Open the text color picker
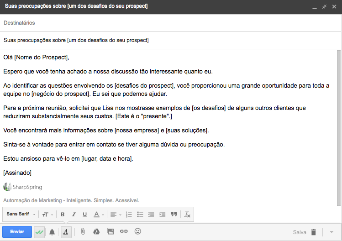This screenshot has width=342, height=241. 99,215
